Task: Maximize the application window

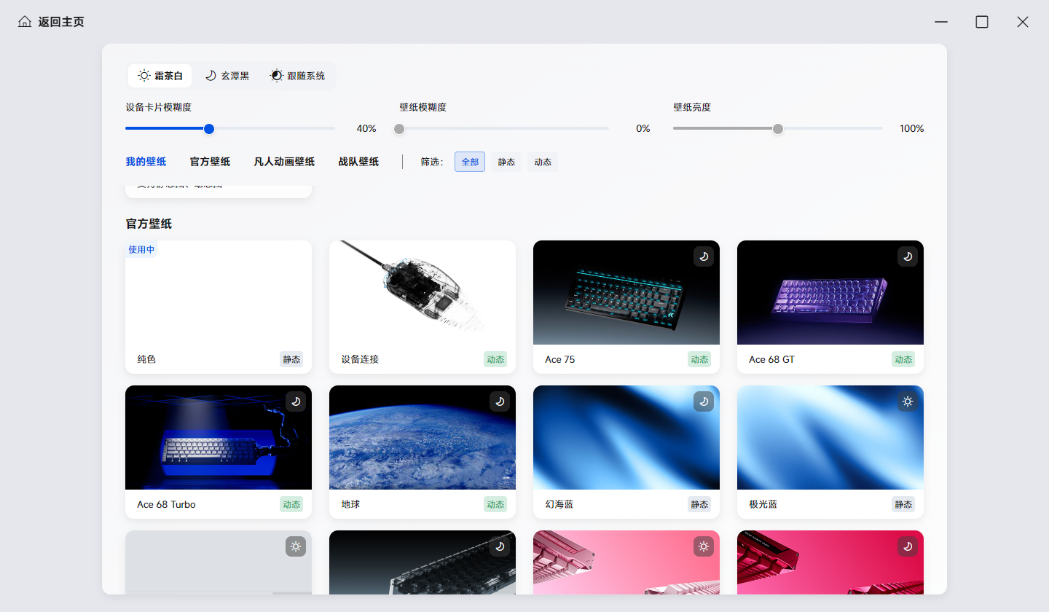Action: tap(982, 22)
